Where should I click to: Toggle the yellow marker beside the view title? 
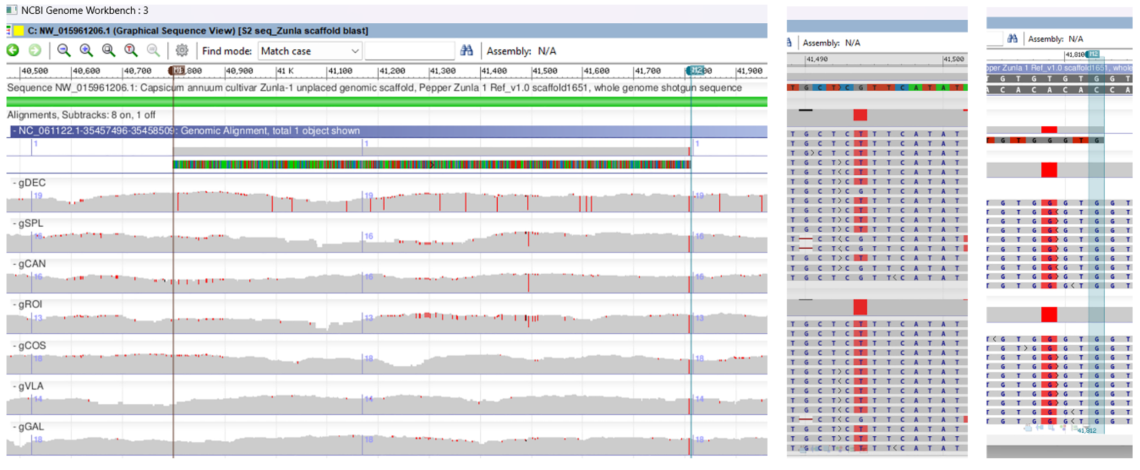pyautogui.click(x=18, y=31)
